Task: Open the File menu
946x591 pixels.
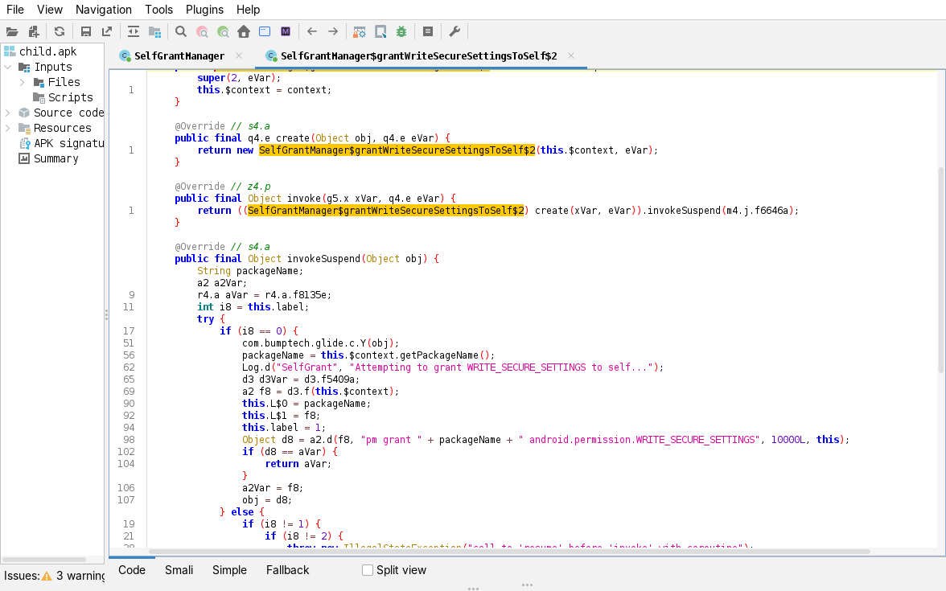Action: coord(15,10)
